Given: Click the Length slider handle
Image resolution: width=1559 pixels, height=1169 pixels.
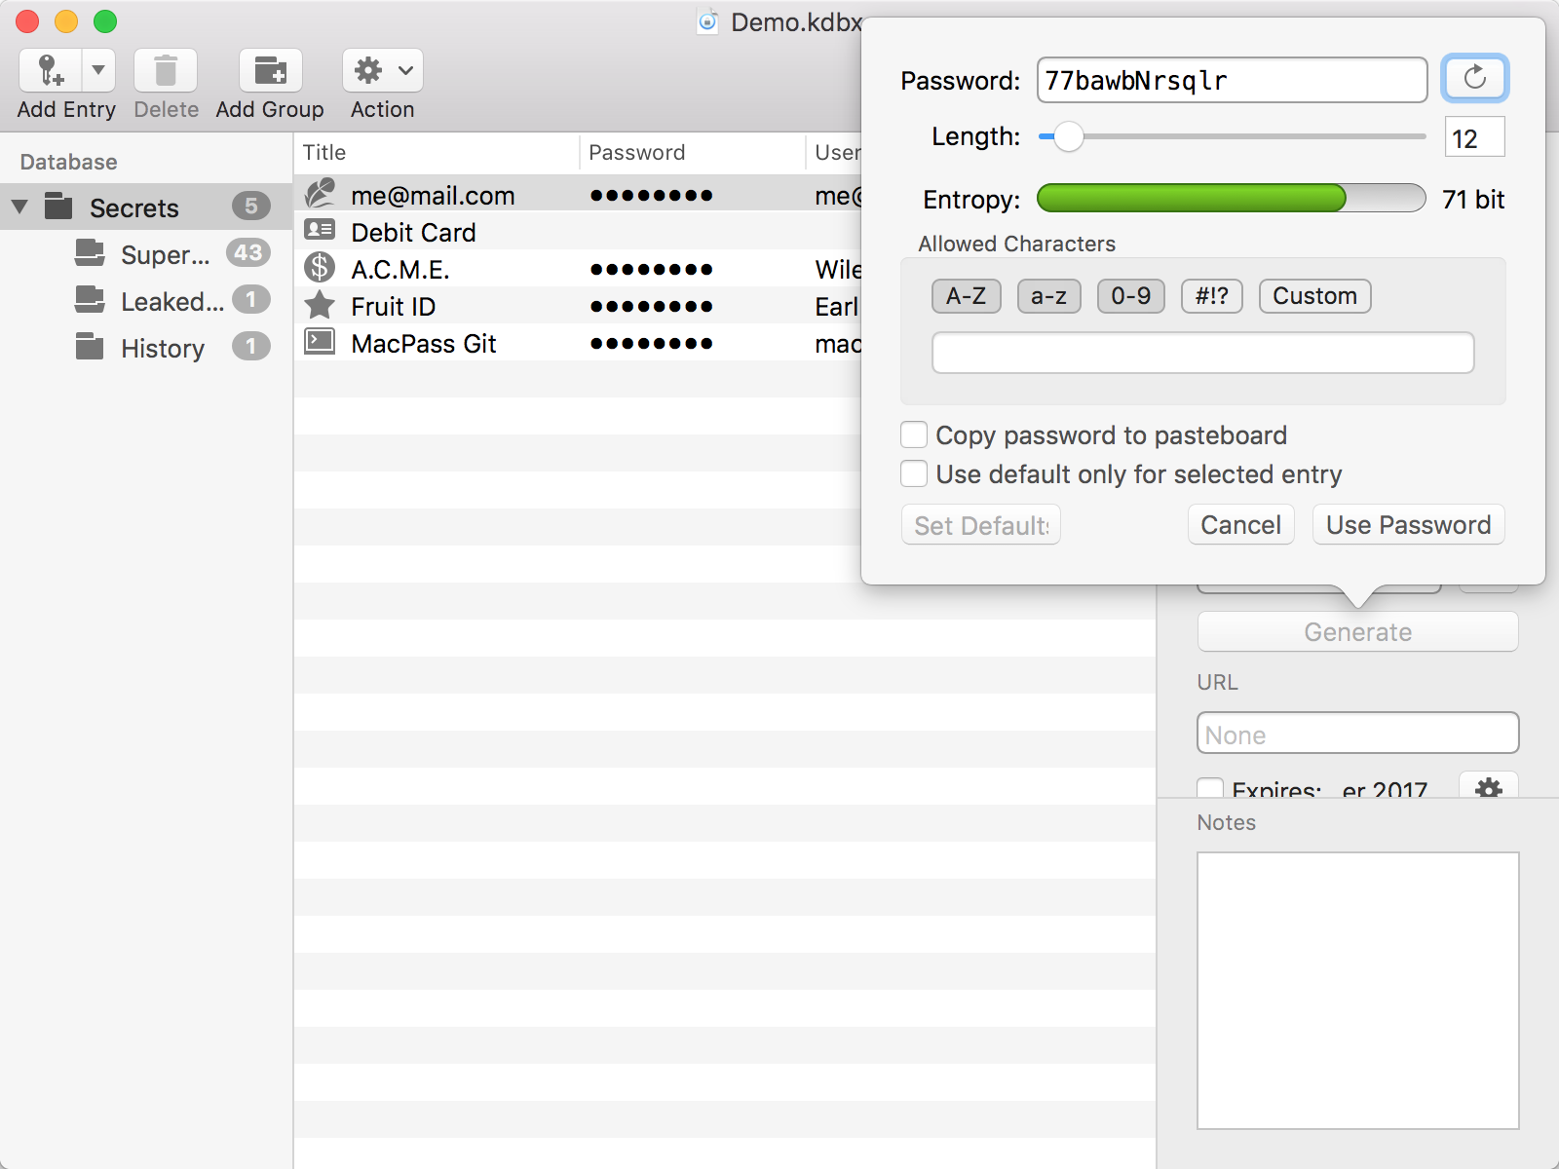Looking at the screenshot, I should point(1069,137).
